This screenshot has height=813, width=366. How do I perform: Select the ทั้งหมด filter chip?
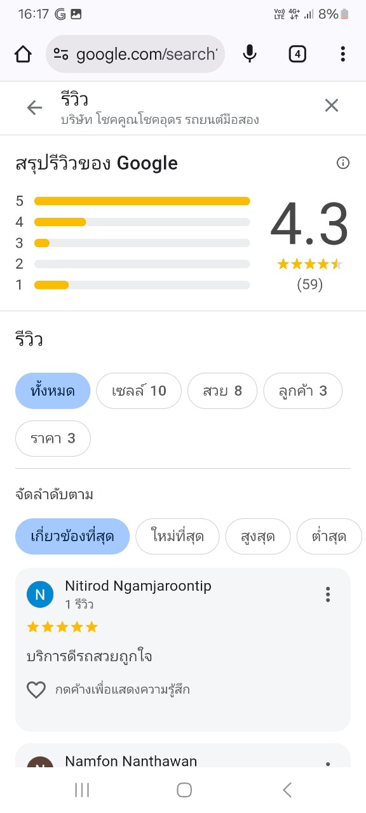(53, 391)
